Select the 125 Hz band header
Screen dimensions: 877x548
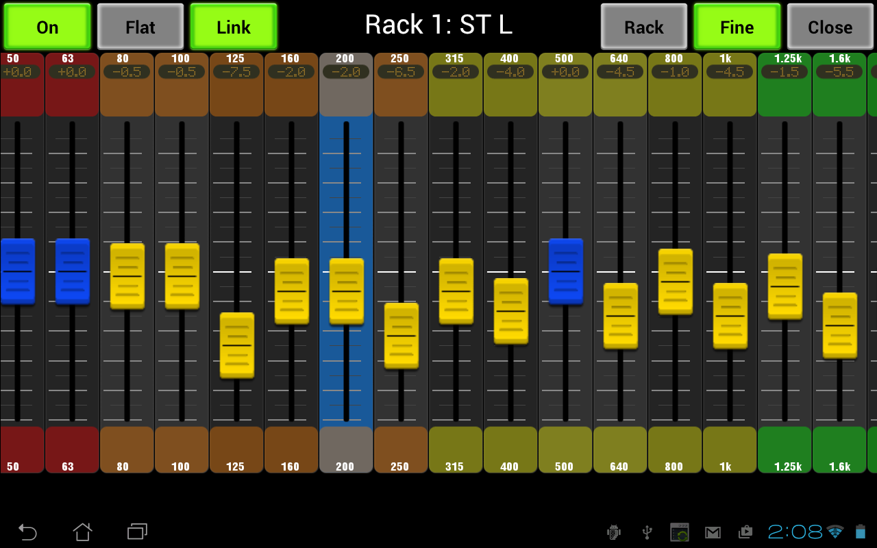[x=236, y=84]
